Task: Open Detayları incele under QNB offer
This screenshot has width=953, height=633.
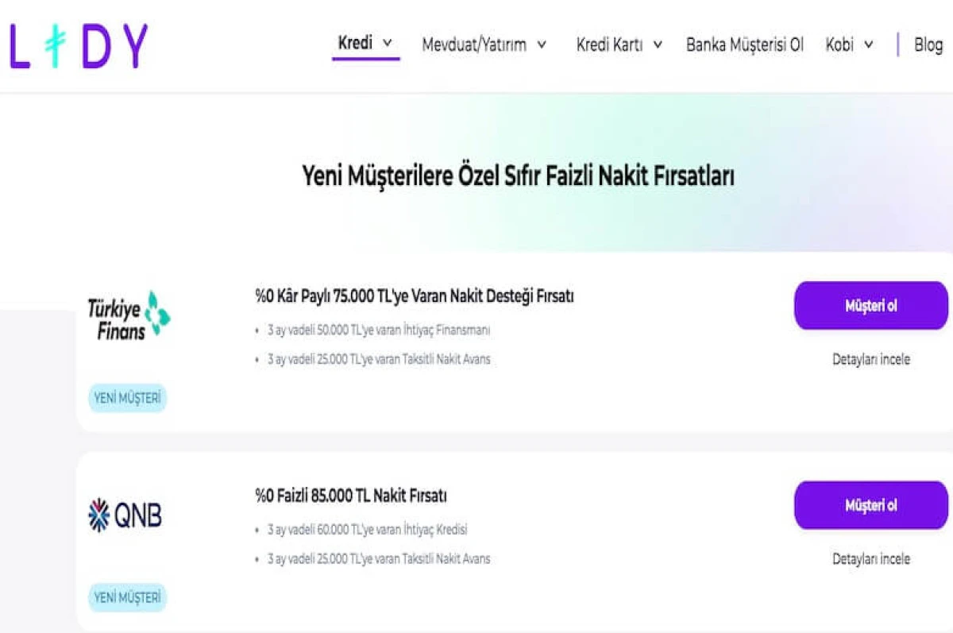Action: (x=871, y=559)
